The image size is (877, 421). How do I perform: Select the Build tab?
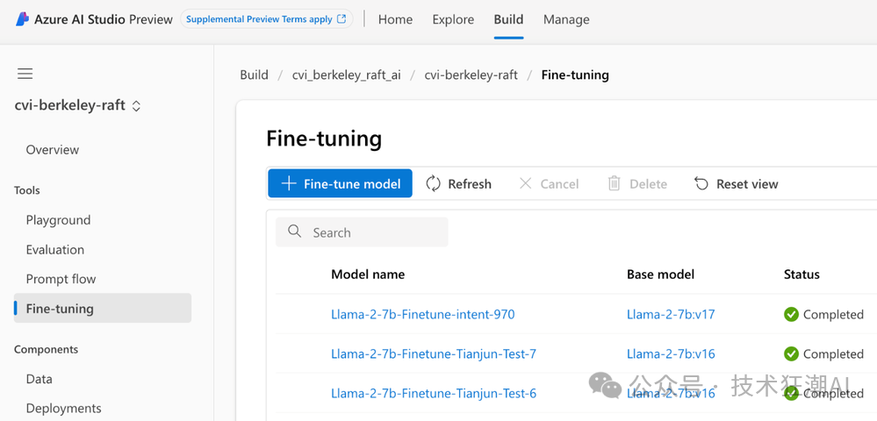[508, 19]
